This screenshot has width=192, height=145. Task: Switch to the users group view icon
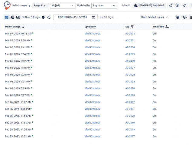[12, 18]
